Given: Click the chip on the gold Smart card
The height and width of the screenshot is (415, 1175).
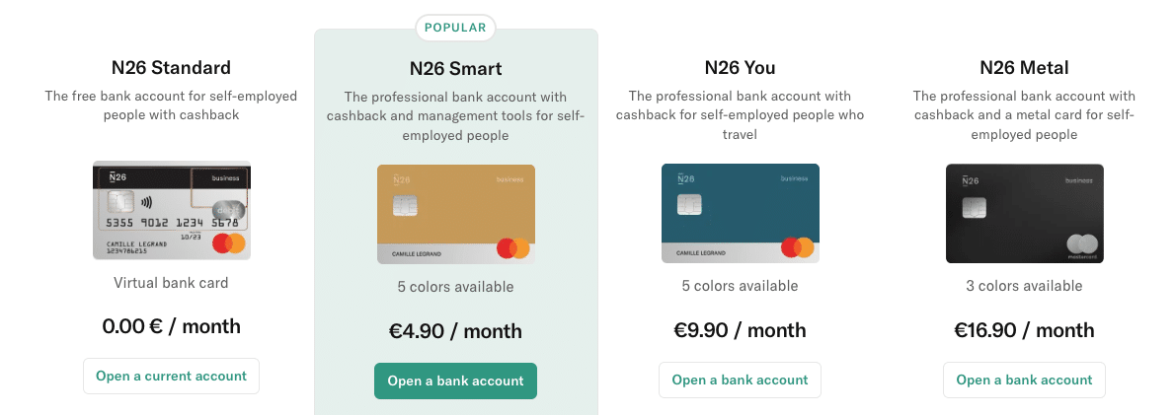Looking at the screenshot, I should [x=405, y=206].
